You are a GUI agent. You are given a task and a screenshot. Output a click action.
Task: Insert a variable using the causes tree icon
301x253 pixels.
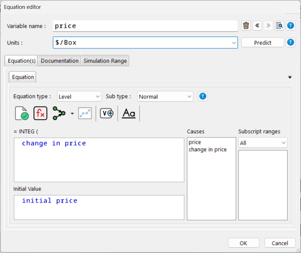[x=59, y=113]
